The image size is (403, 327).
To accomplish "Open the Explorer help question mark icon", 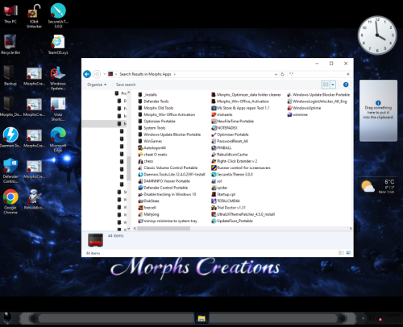I will (x=346, y=85).
